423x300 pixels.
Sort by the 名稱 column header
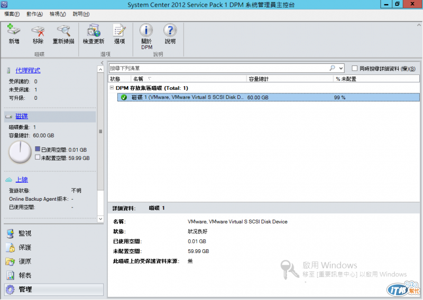point(189,79)
